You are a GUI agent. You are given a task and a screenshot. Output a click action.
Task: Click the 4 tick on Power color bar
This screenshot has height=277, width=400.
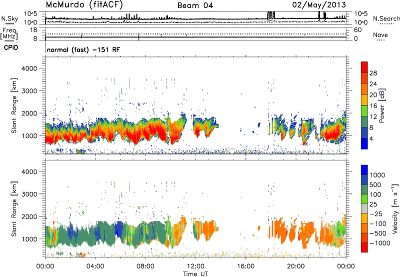(x=371, y=138)
